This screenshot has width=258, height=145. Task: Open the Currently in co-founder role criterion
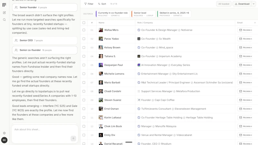coord(113,14)
